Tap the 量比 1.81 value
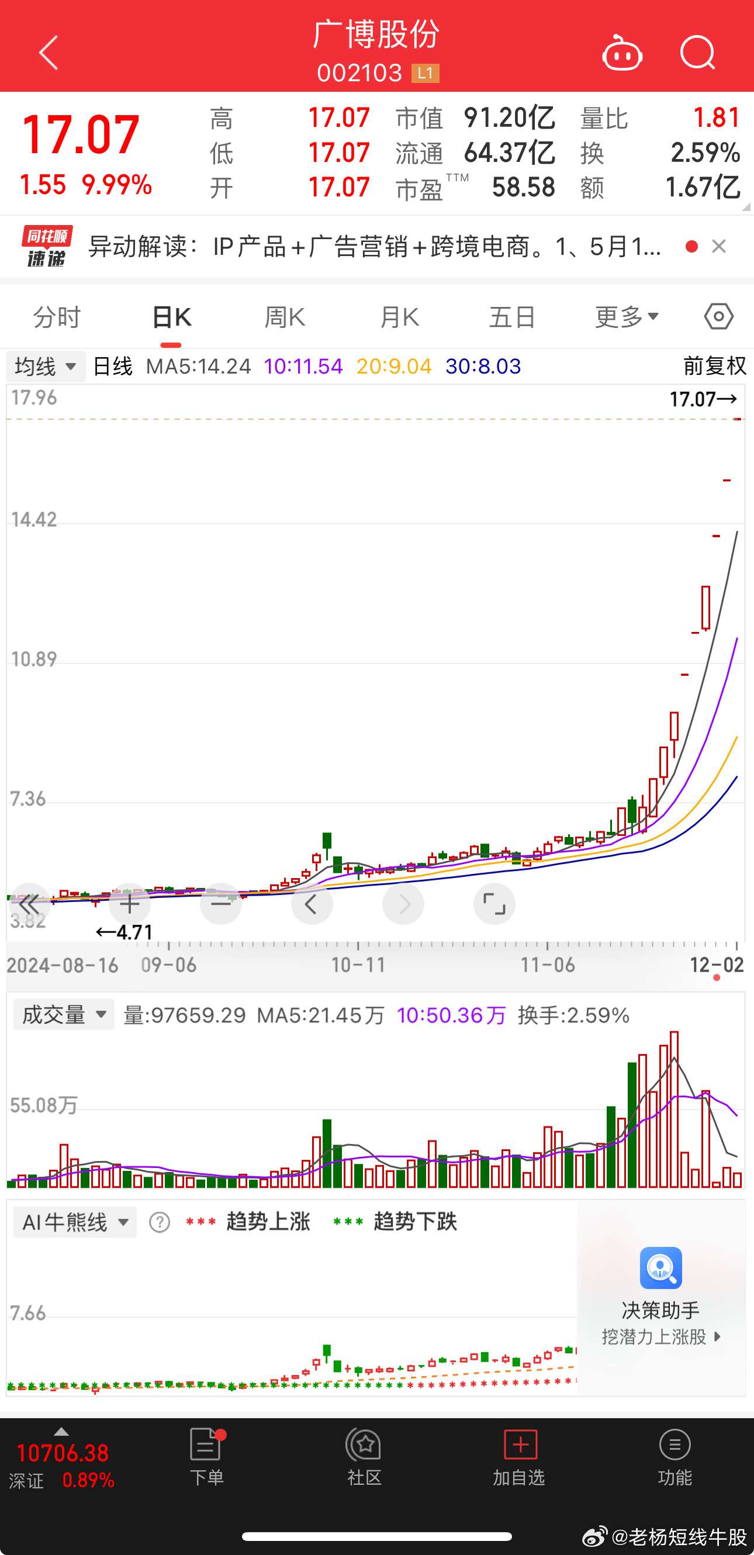754x1555 pixels. point(717,118)
